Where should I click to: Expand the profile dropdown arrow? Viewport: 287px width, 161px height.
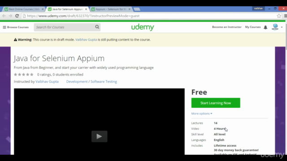(x=282, y=27)
